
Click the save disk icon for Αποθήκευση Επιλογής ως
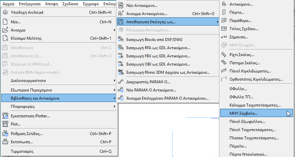point(121,22)
